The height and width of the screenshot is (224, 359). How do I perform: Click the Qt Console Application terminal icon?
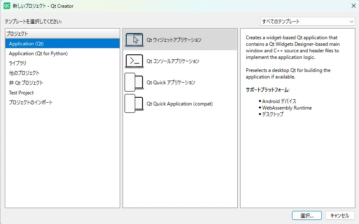[134, 61]
